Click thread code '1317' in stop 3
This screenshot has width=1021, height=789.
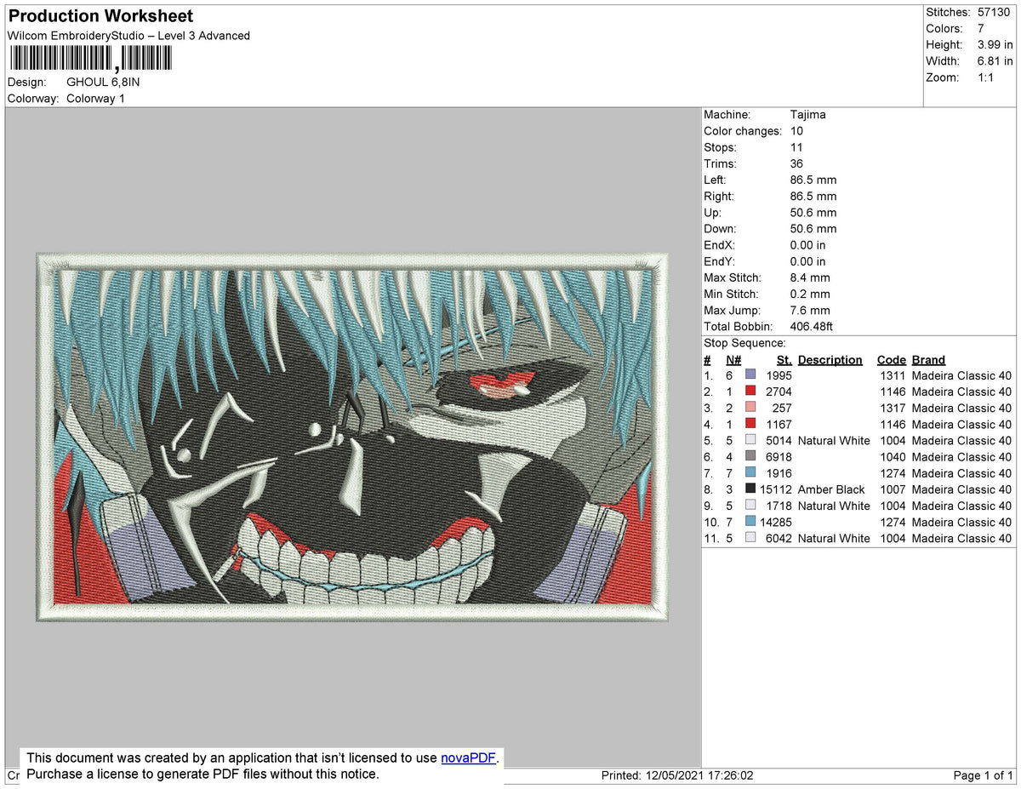[x=892, y=408]
